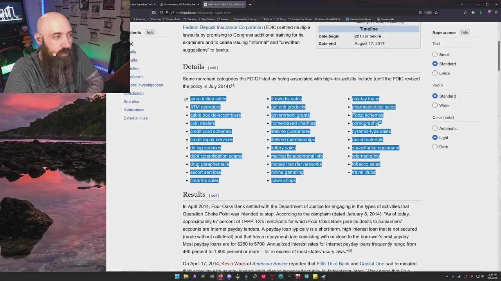Open citation [6] footnote

pyautogui.click(x=350, y=251)
